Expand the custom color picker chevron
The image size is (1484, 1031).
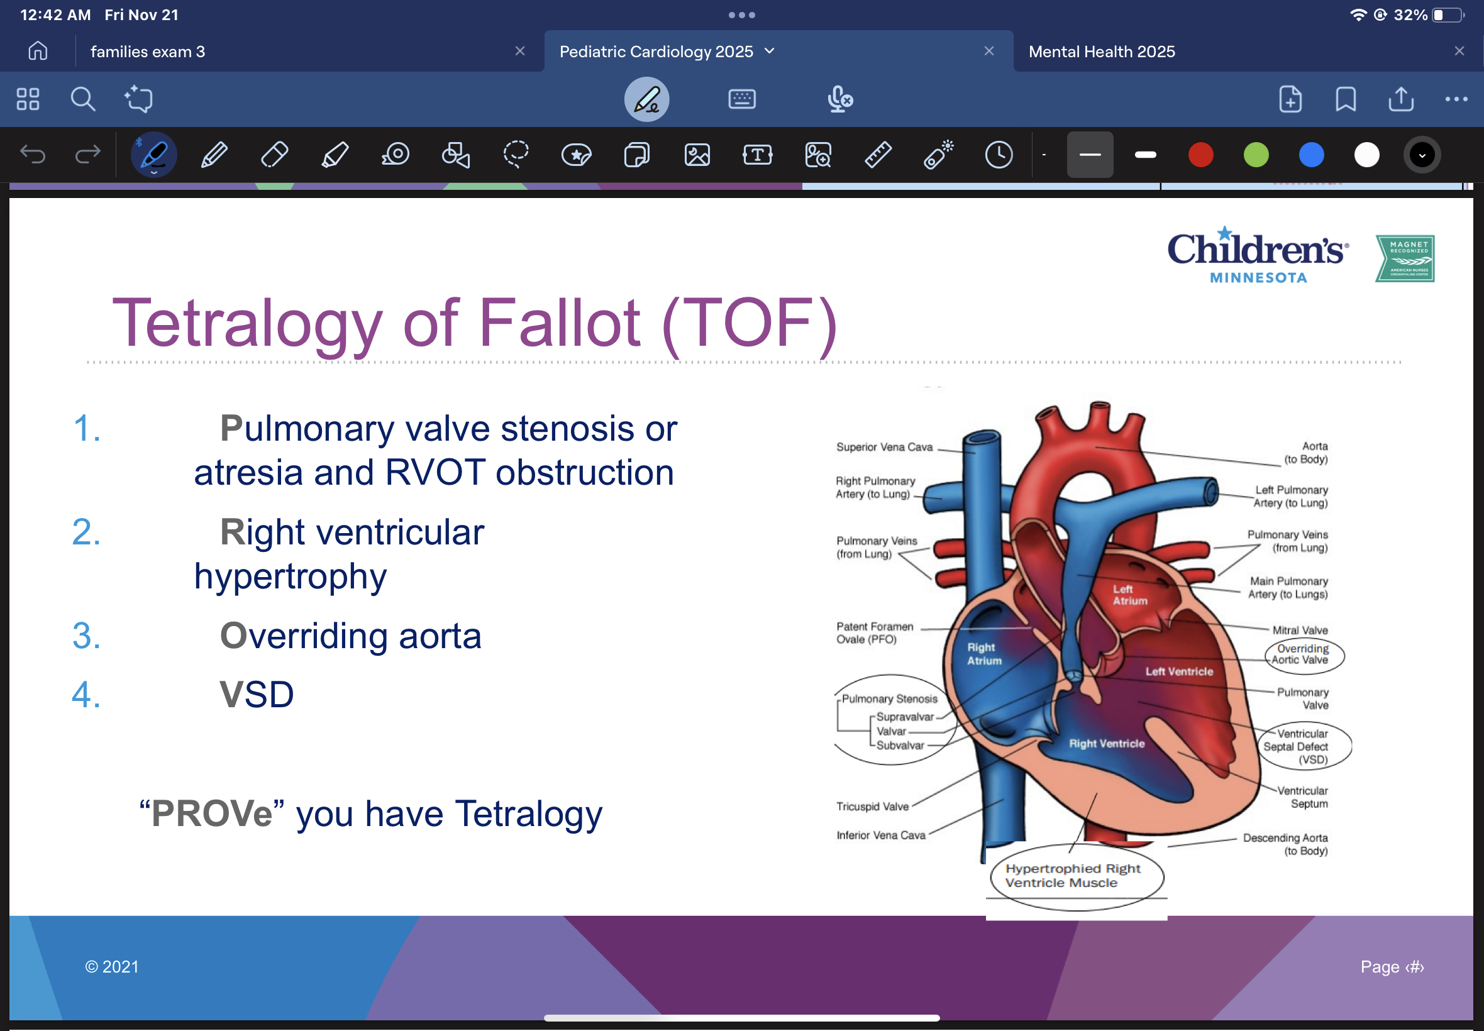[x=1420, y=155]
